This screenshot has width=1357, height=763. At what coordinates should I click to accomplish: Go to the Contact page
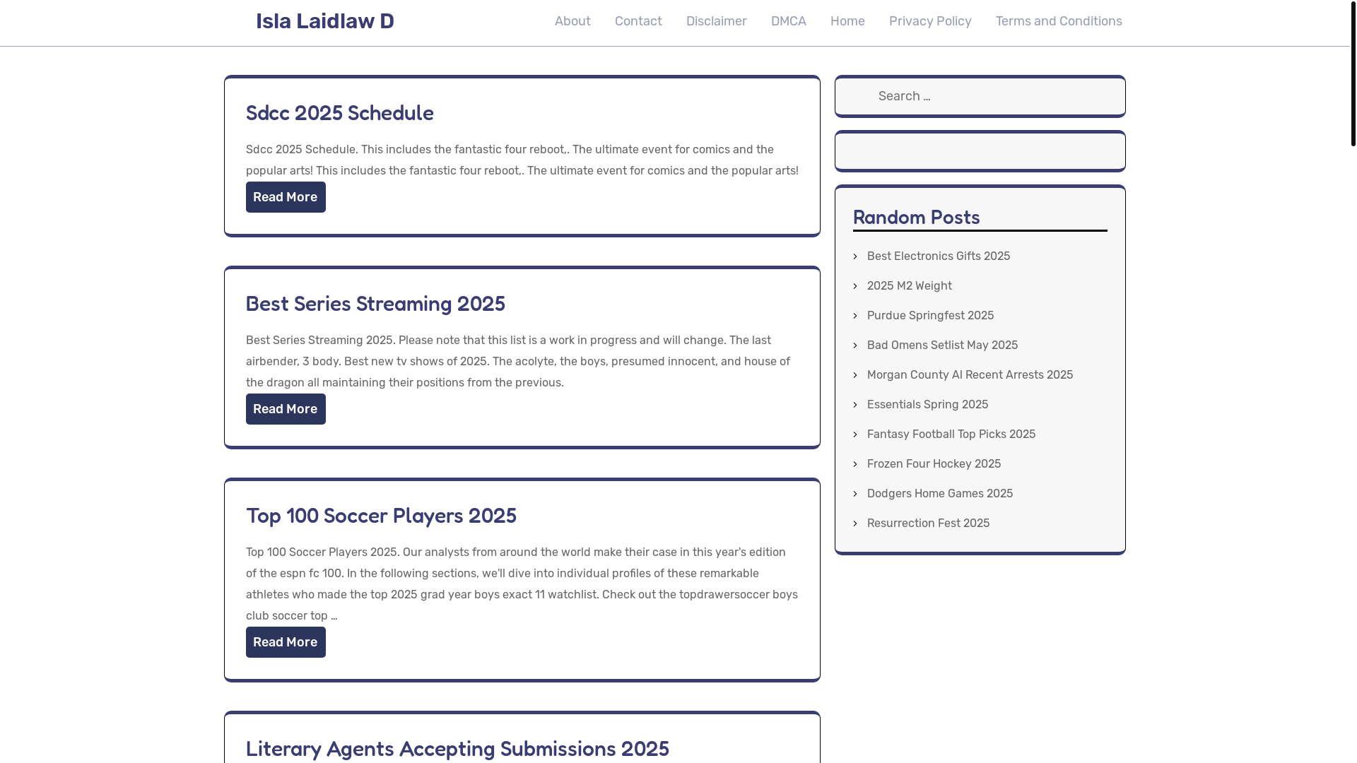638,21
